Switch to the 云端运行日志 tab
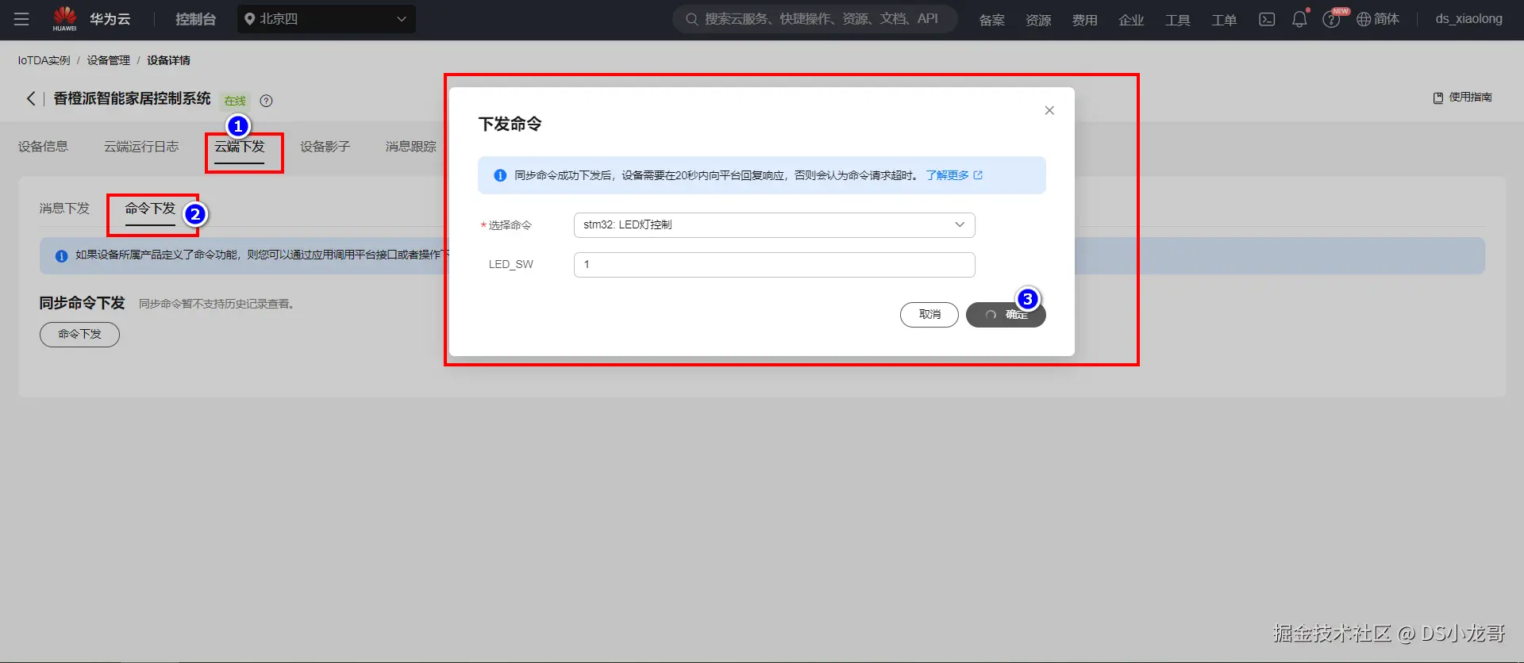This screenshot has height=663, width=1524. tap(141, 147)
